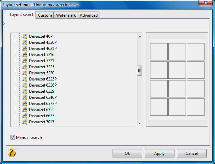Click the icon beside Devauzet 40P
This screenshot has width=215, height=164.
pos(25,36)
